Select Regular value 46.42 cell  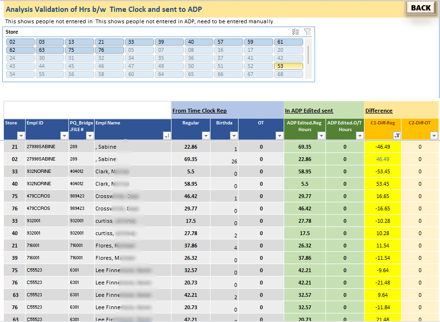coord(191,196)
